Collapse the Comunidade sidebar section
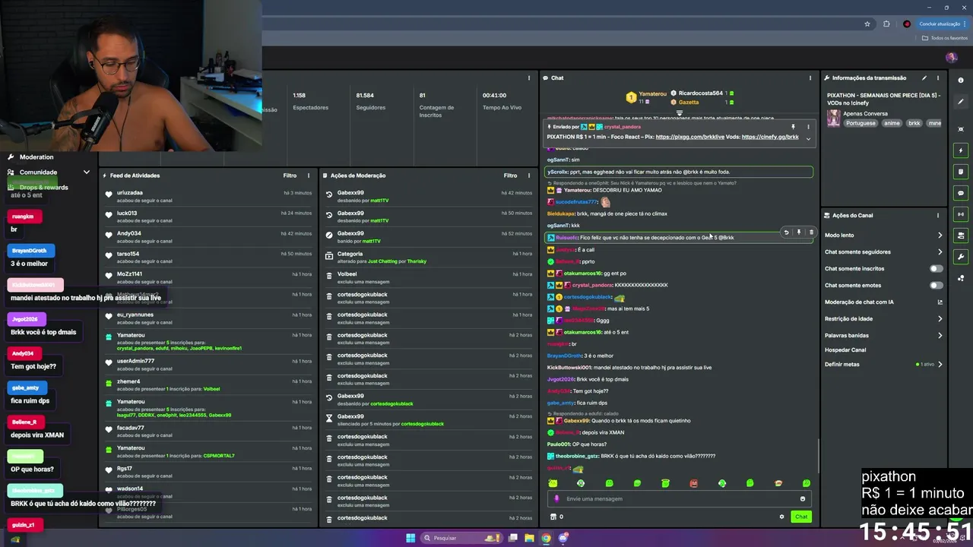The width and height of the screenshot is (973, 547). point(86,172)
